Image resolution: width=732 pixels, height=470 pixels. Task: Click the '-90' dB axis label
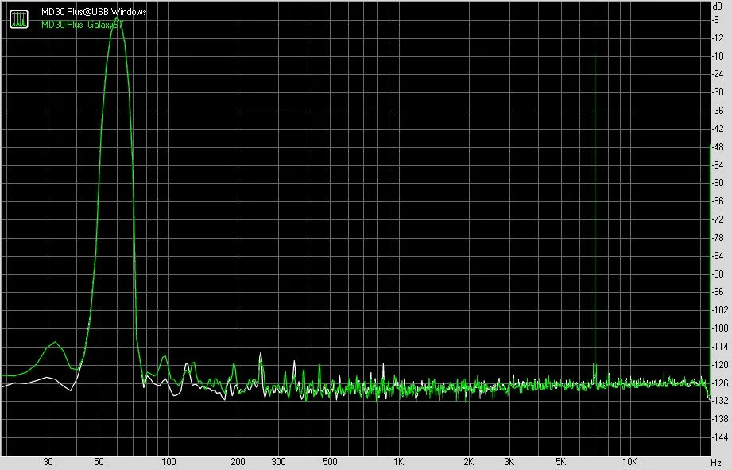click(718, 274)
